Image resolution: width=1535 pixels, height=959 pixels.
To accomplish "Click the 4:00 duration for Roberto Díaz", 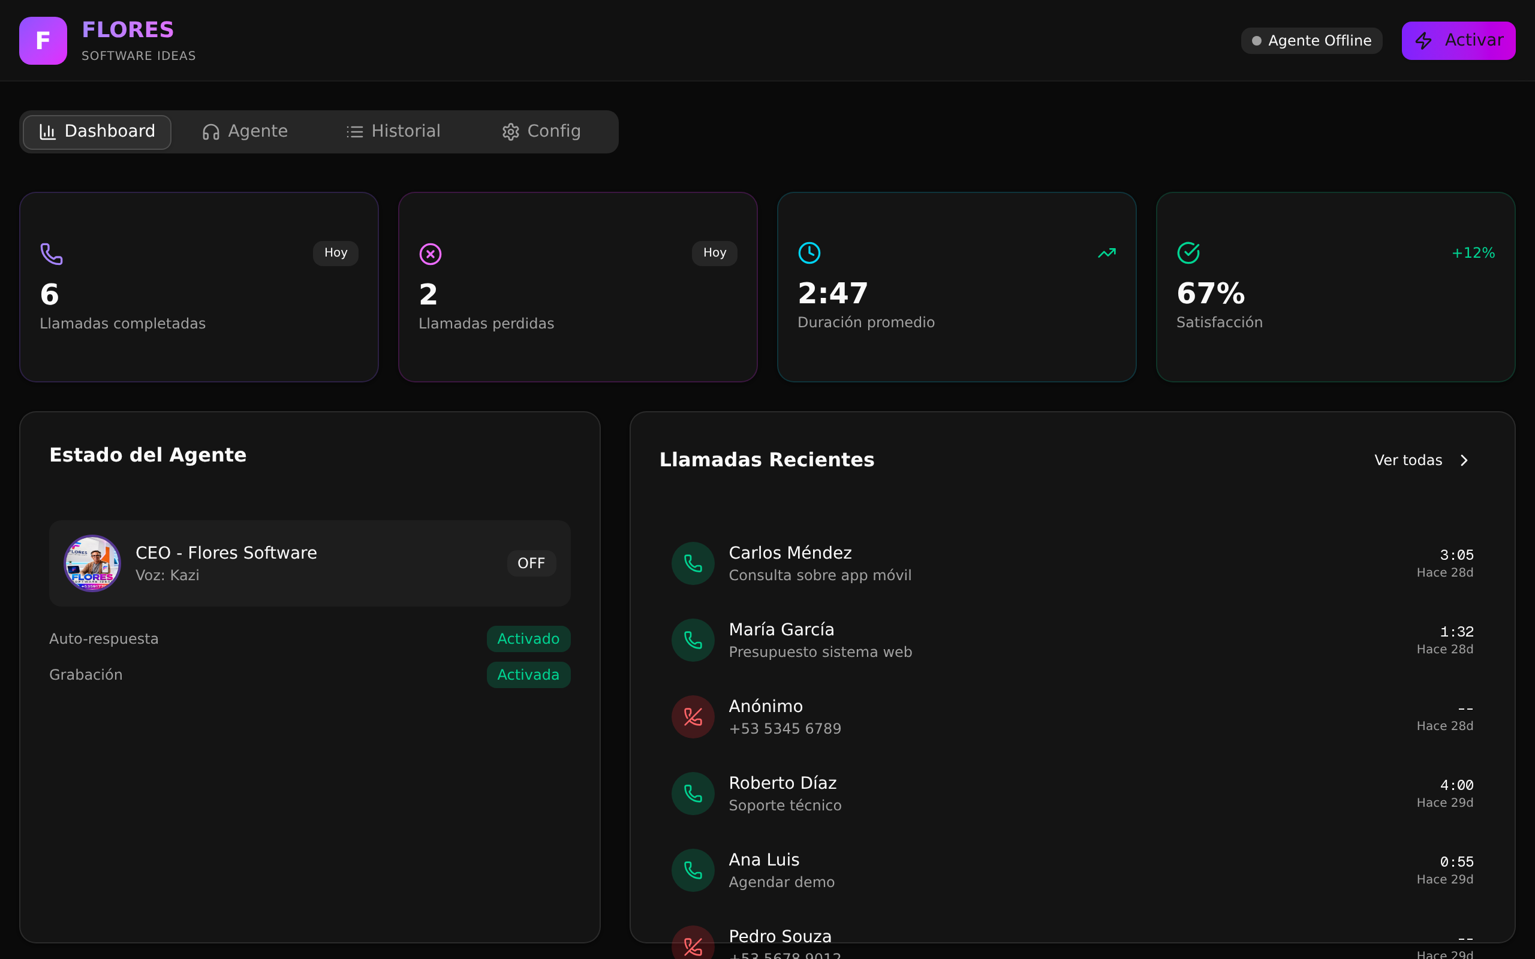I will pyautogui.click(x=1456, y=785).
